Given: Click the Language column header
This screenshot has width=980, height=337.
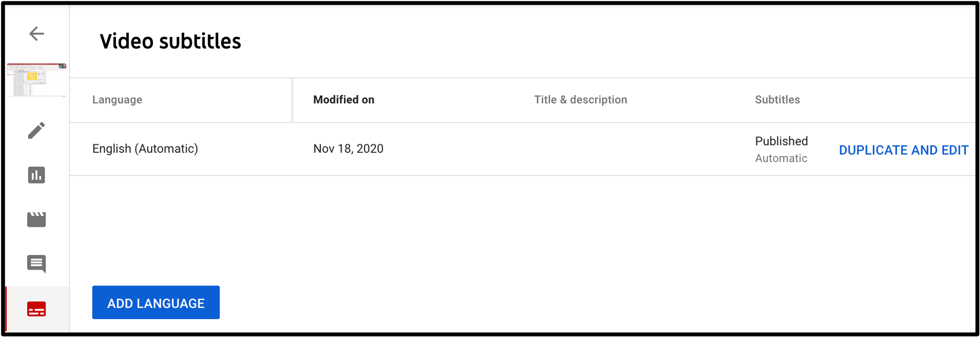Looking at the screenshot, I should pos(117,99).
